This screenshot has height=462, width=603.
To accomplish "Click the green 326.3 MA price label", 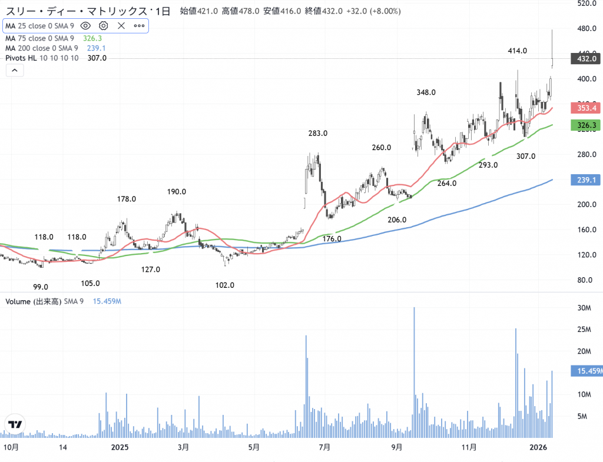I will (585, 125).
